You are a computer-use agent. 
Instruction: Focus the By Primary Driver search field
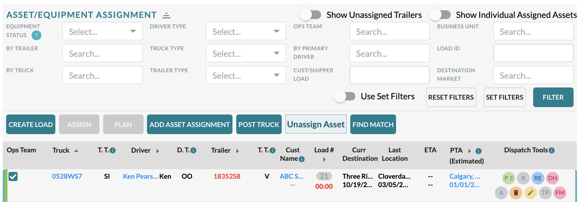coord(390,53)
